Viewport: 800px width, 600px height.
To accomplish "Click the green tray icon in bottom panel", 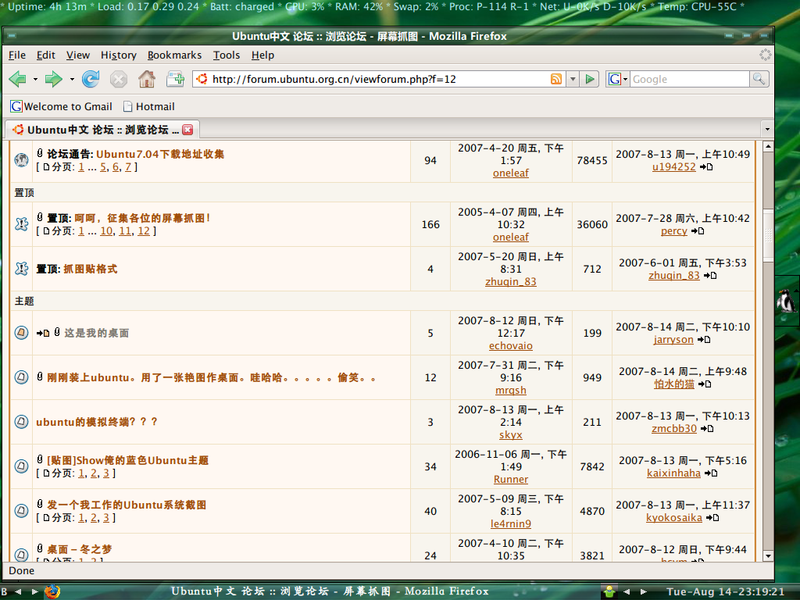I will [609, 592].
